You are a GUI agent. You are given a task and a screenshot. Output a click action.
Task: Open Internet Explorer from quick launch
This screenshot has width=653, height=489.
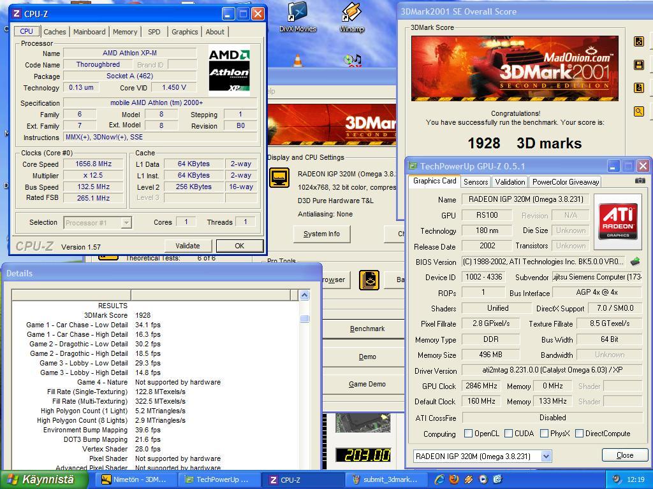439,479
